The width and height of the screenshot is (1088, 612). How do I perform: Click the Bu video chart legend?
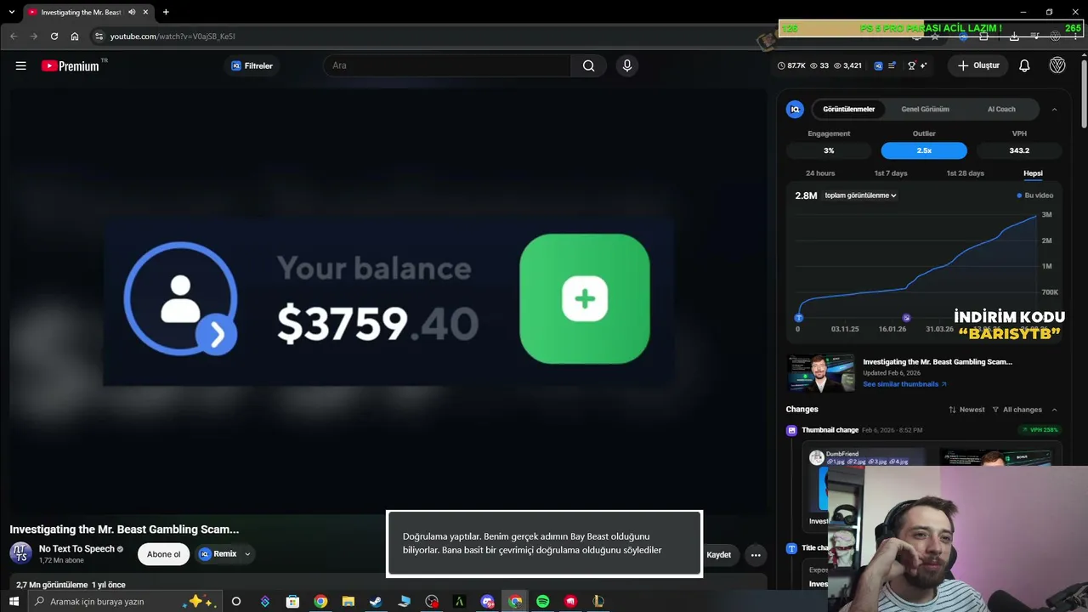[x=1035, y=195]
